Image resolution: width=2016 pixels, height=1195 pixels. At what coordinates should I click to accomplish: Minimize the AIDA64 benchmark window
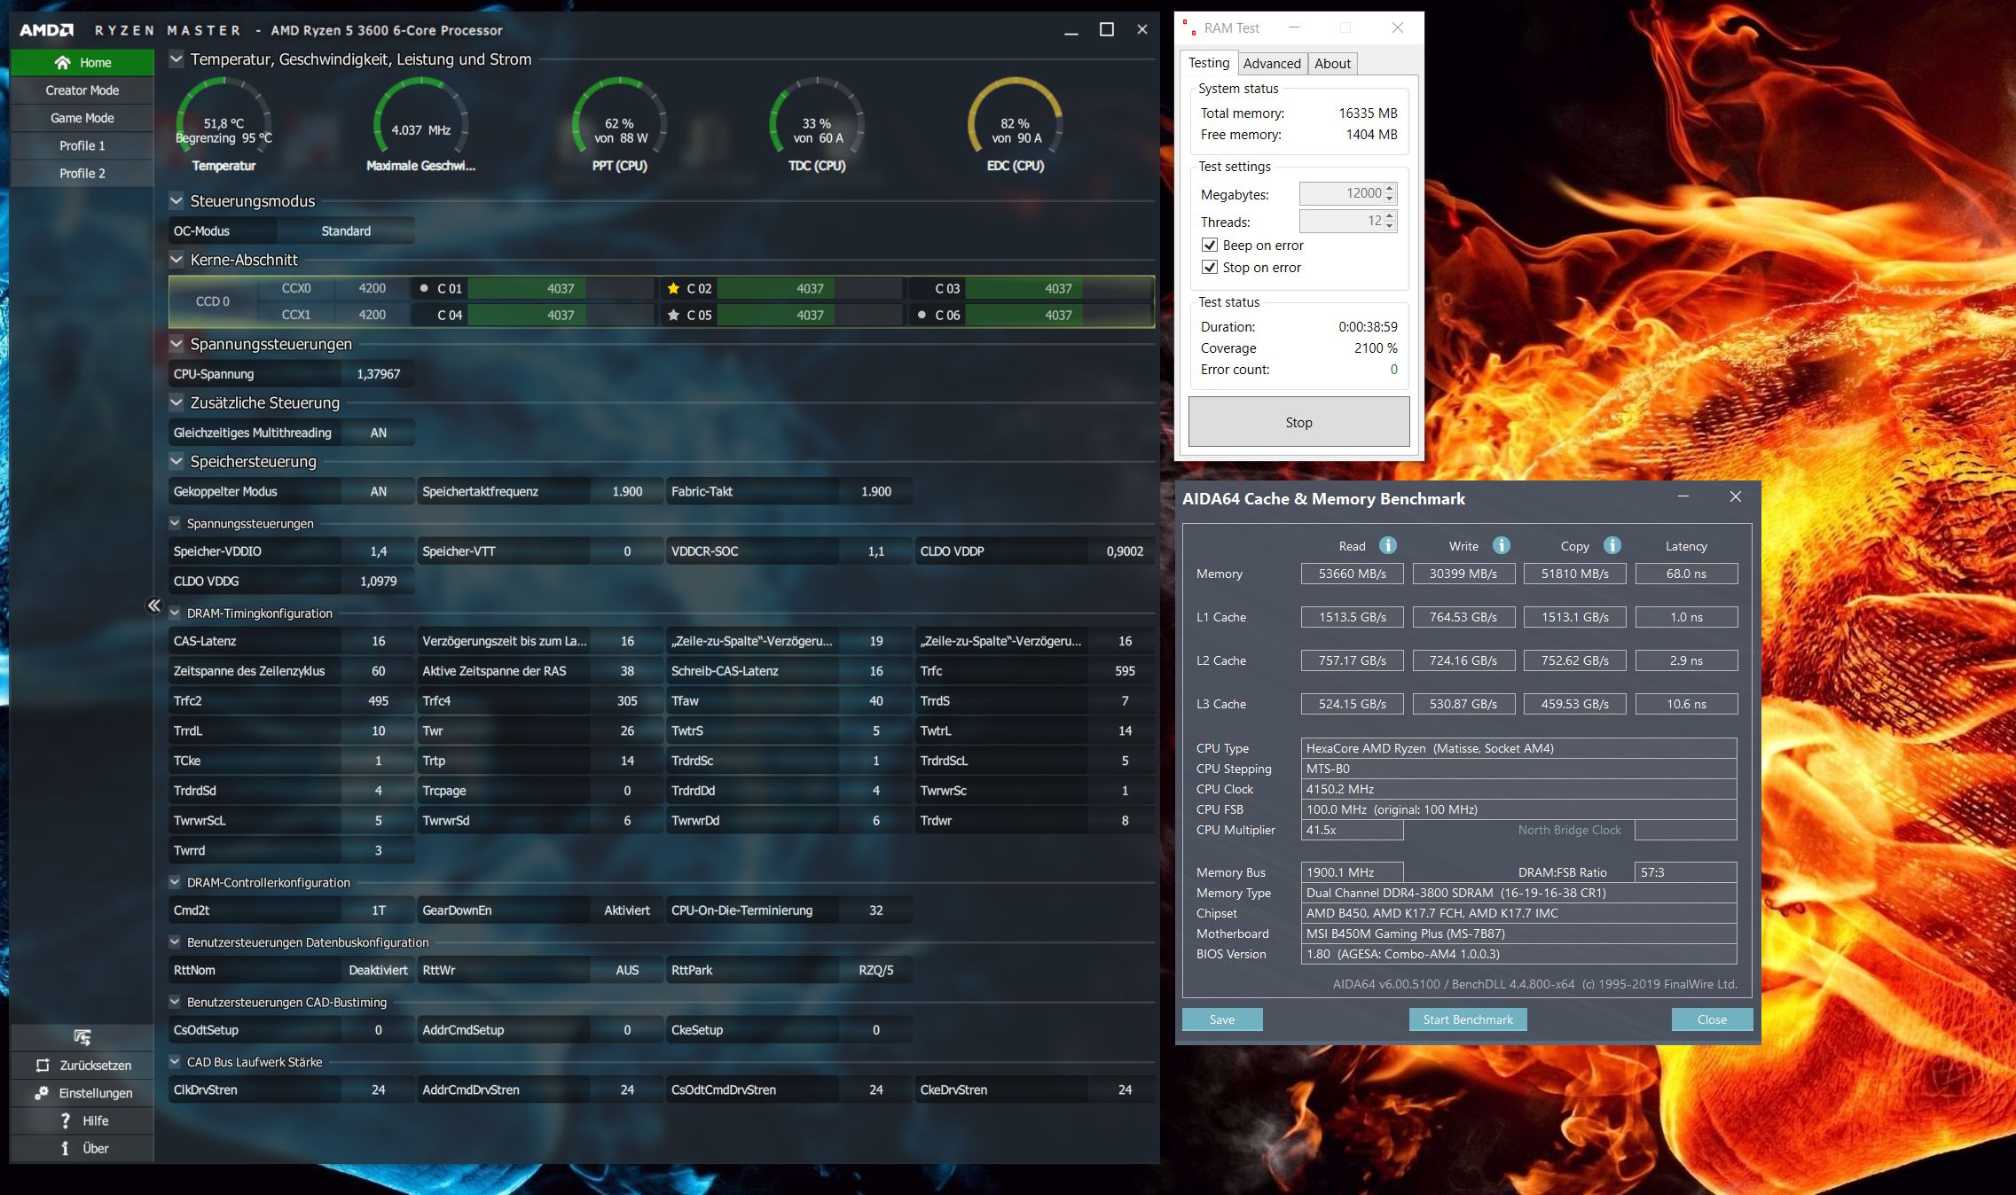[1683, 497]
